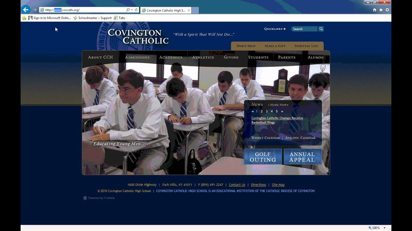This screenshot has height=231, width=412.
Task: Click Powered by Finalsite logo
Action: click(99, 198)
